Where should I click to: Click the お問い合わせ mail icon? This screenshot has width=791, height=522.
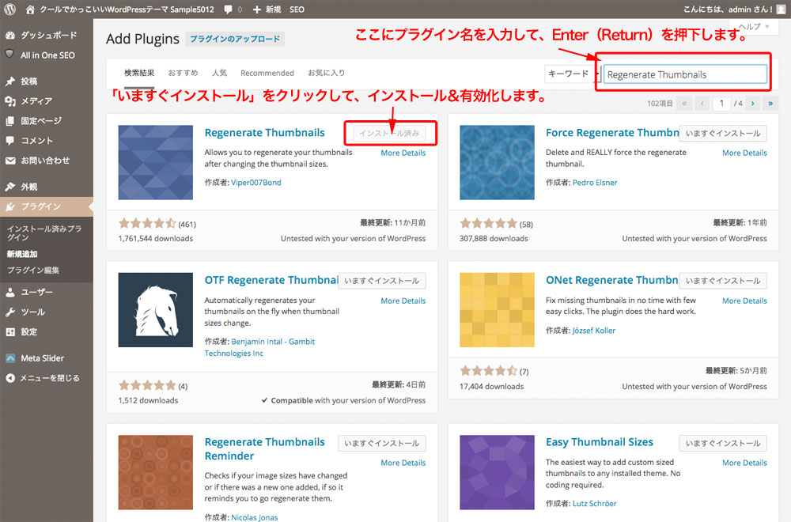point(10,161)
